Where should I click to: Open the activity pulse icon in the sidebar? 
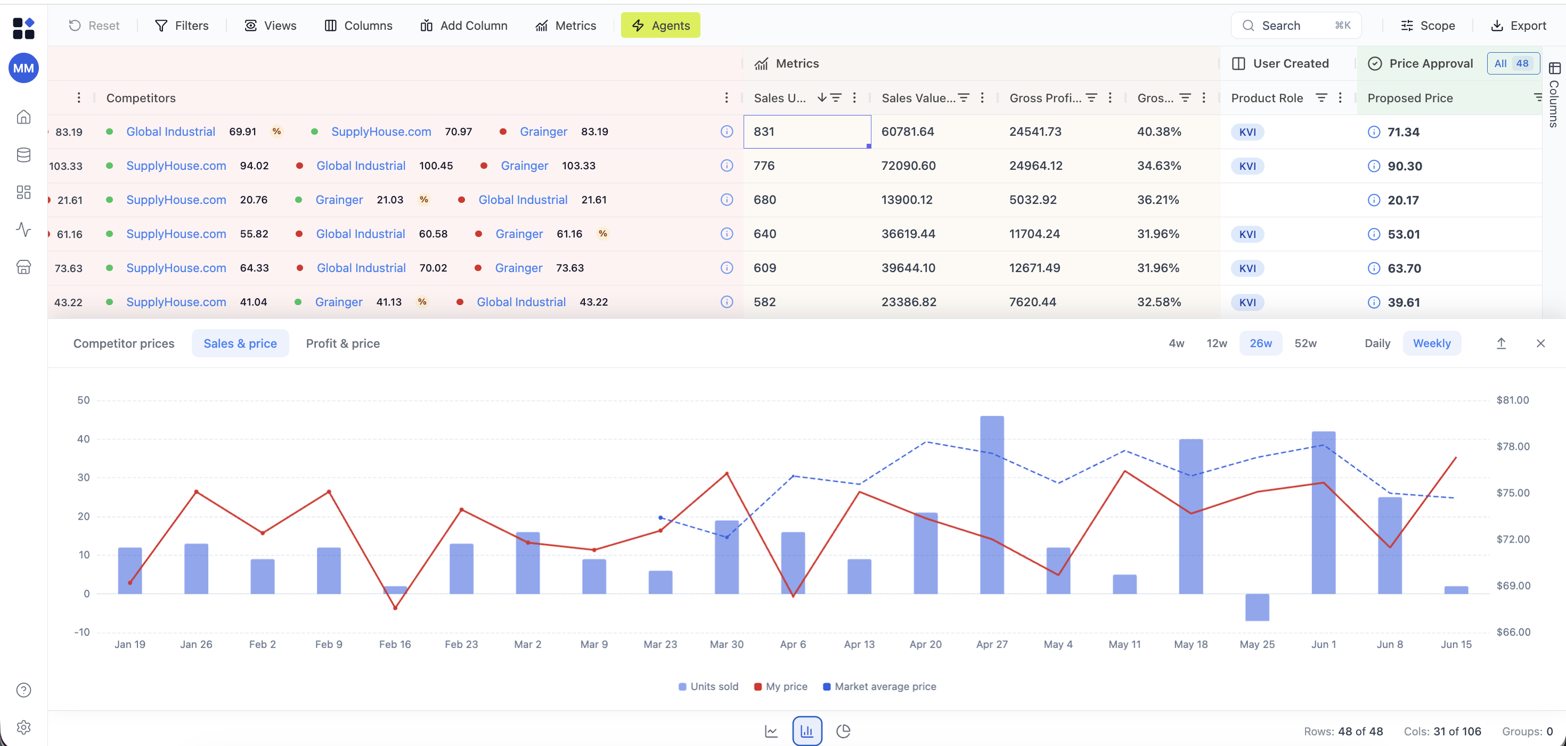23,229
